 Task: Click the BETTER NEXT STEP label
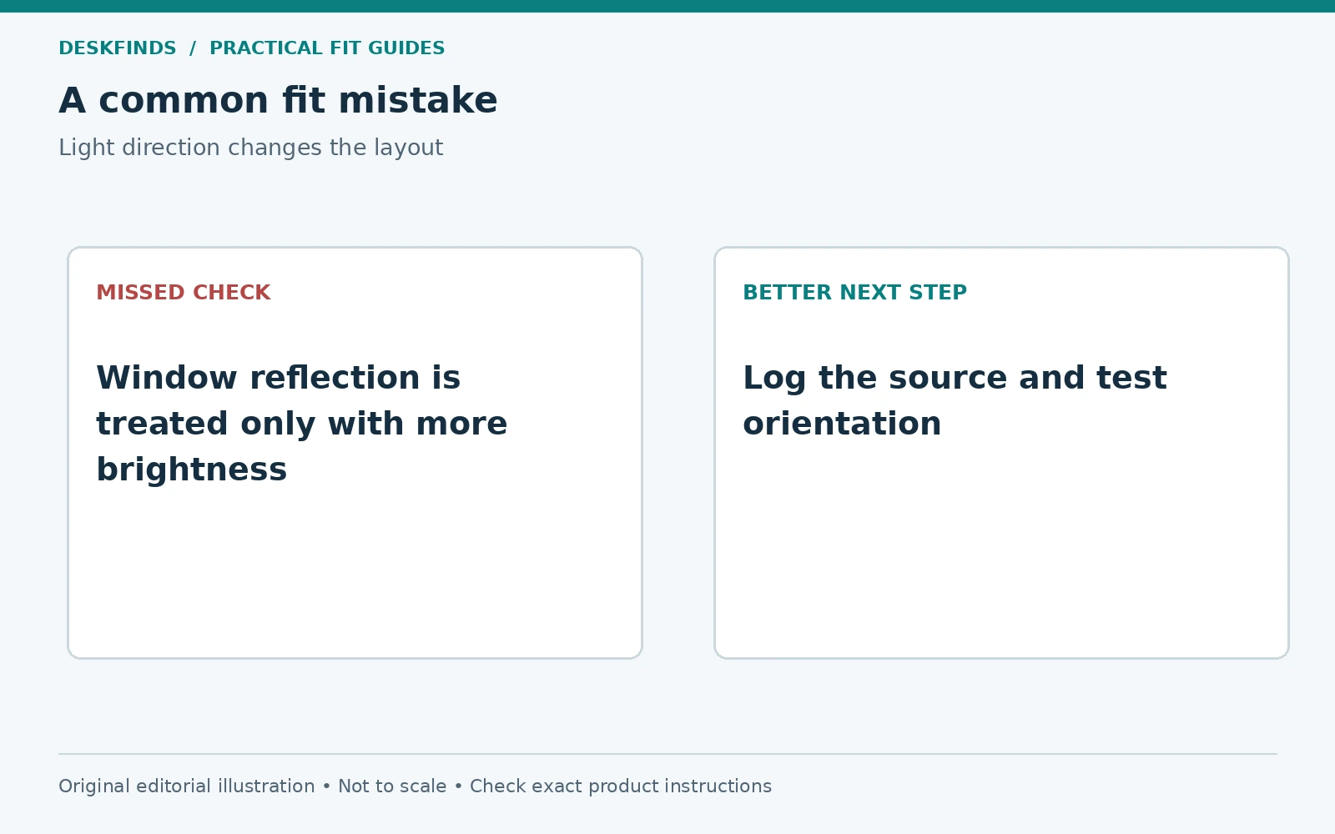tap(854, 293)
